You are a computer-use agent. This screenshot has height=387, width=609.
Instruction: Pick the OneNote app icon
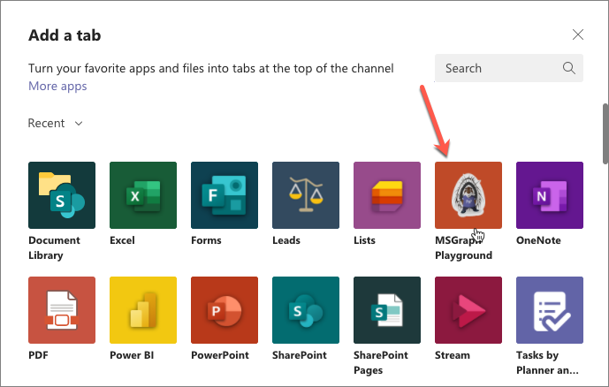coord(550,195)
